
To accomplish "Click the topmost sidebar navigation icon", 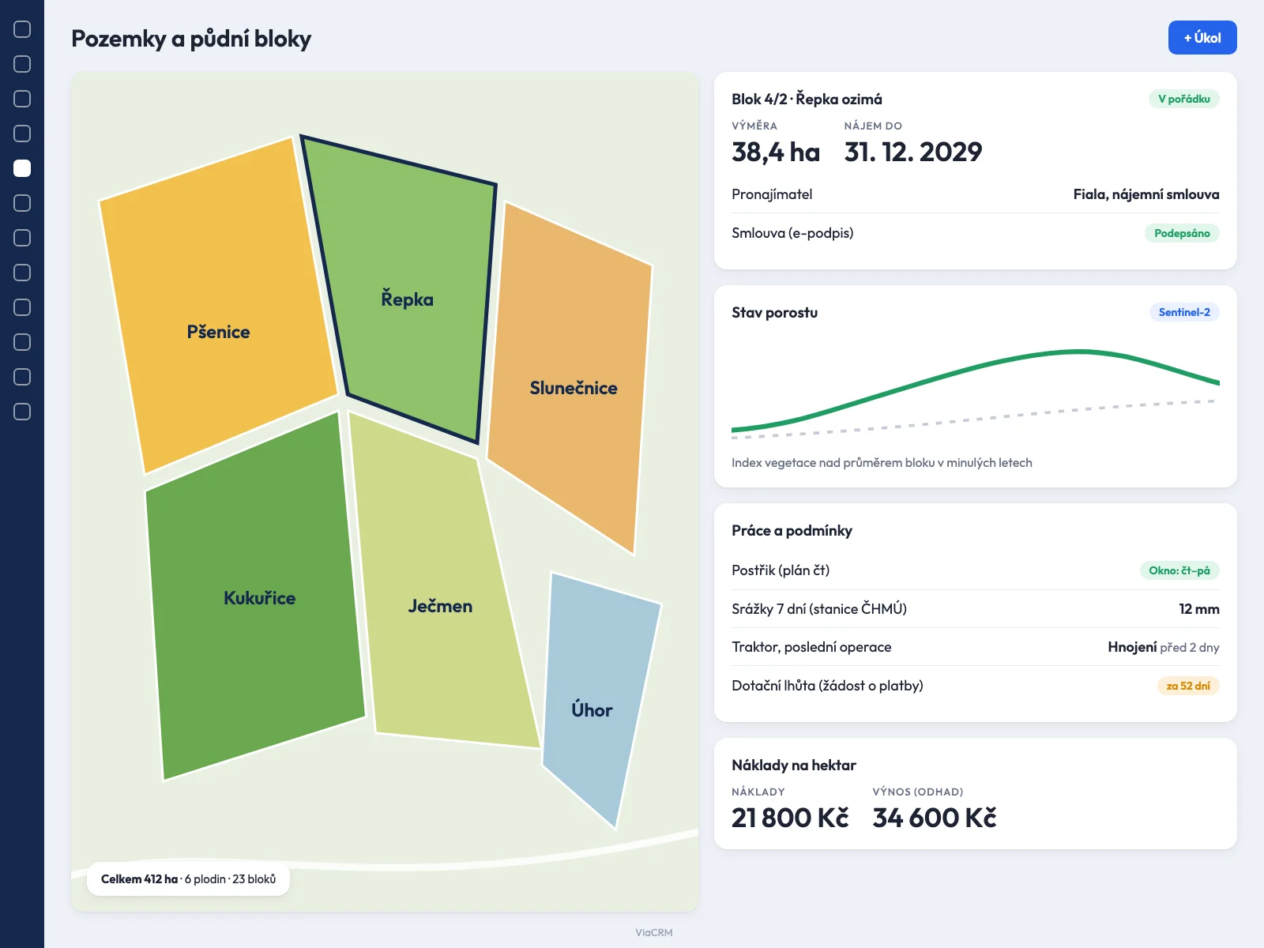I will click(22, 29).
